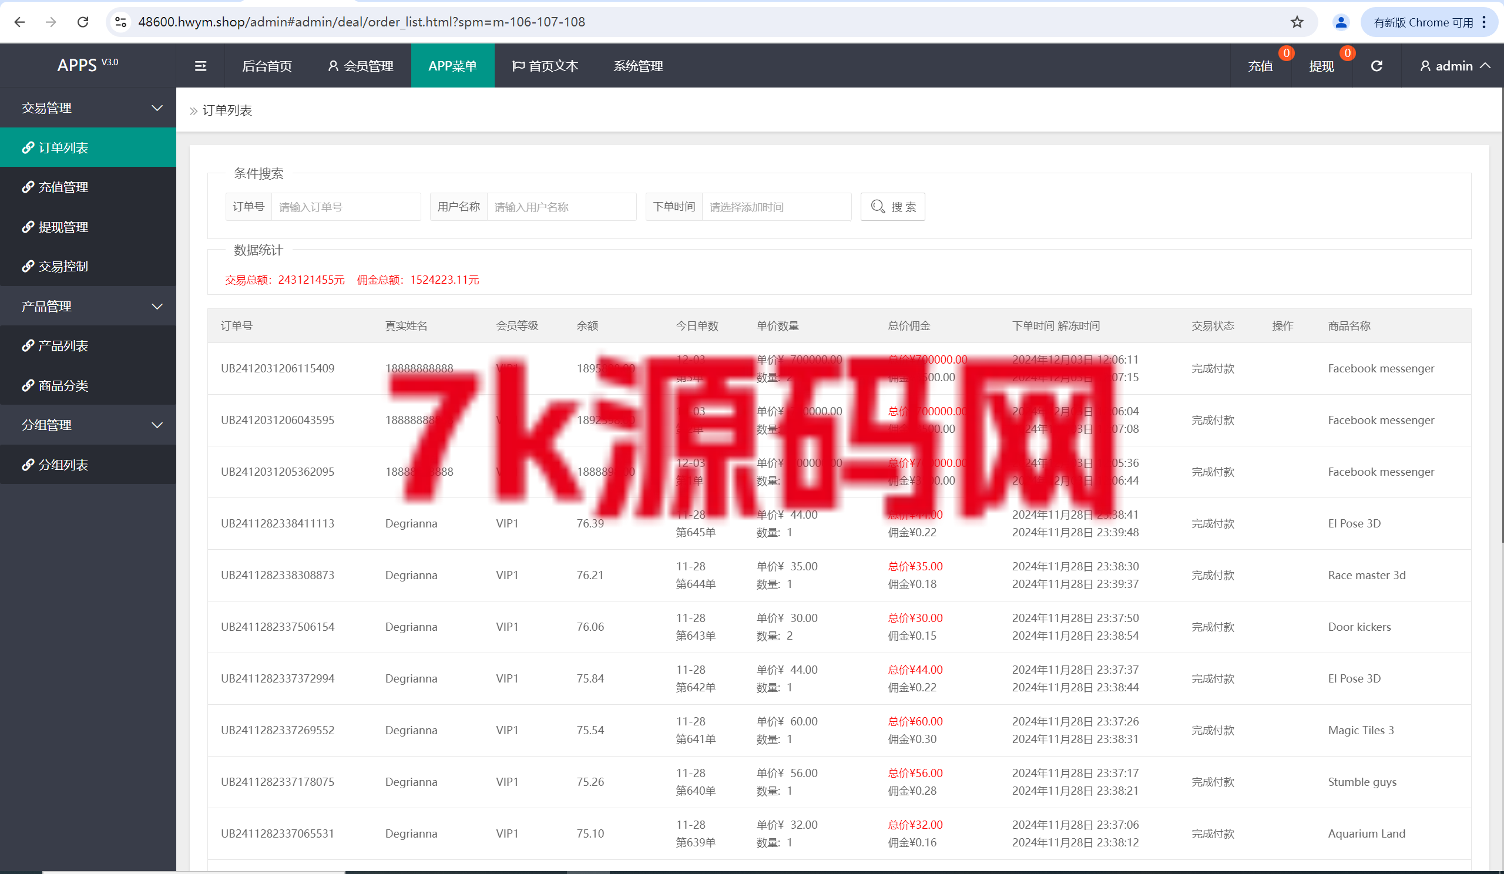
Task: Click order number UB2411282337065531
Action: coord(277,833)
